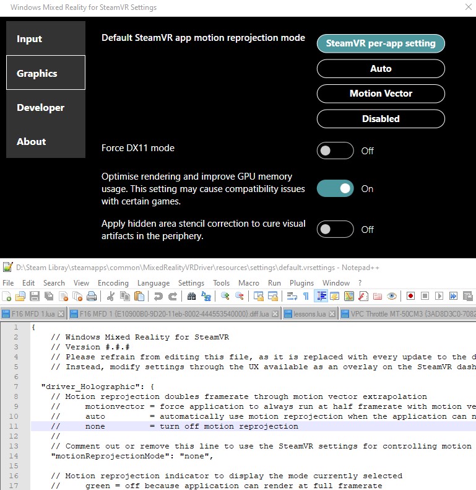Click the Close All documents icon
476x490 pixels.
coord(77,296)
